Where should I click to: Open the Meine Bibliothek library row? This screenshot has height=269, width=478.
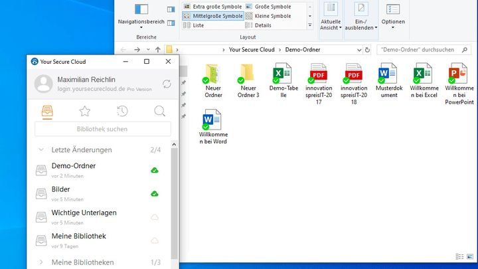pos(99,240)
